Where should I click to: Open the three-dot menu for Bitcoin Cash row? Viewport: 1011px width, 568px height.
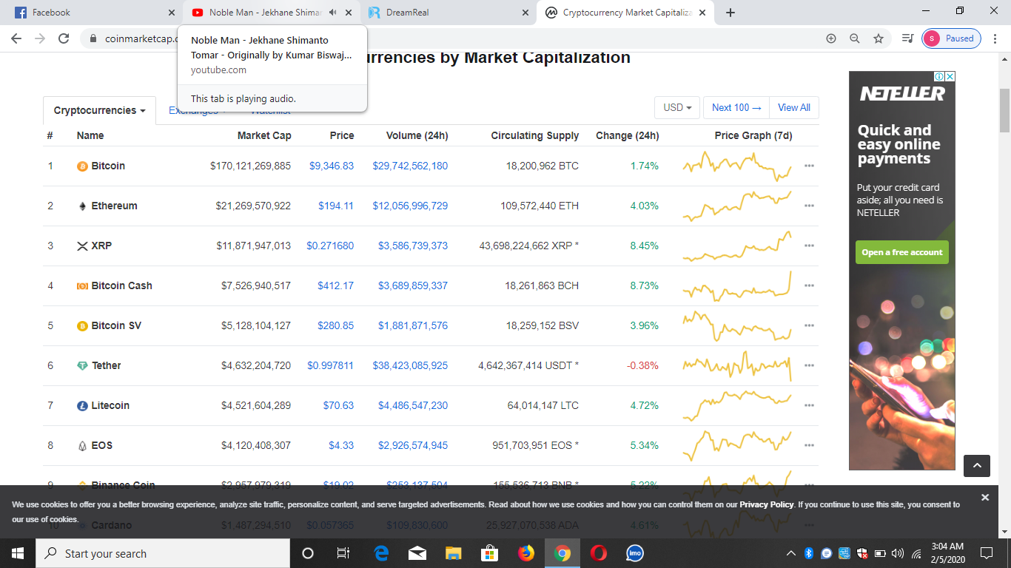click(809, 285)
